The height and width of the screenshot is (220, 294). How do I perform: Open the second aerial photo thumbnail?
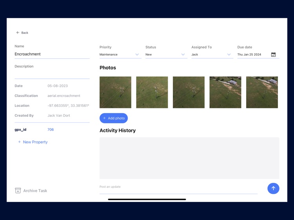coord(152,92)
